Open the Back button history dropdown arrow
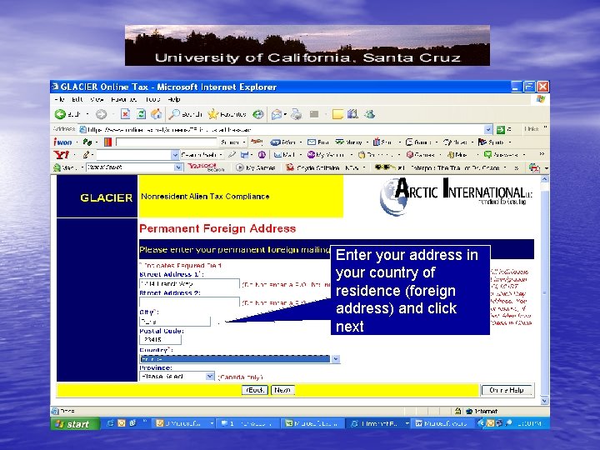The image size is (600, 450). [87, 114]
